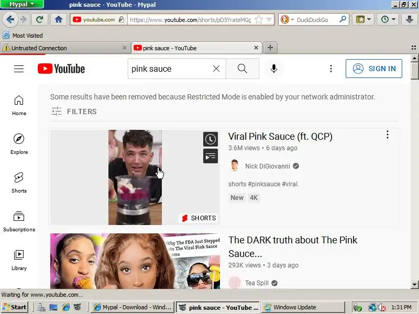Open the DuckDuckGo search engine dropdown
This screenshot has width=419, height=314.
coord(292,20)
